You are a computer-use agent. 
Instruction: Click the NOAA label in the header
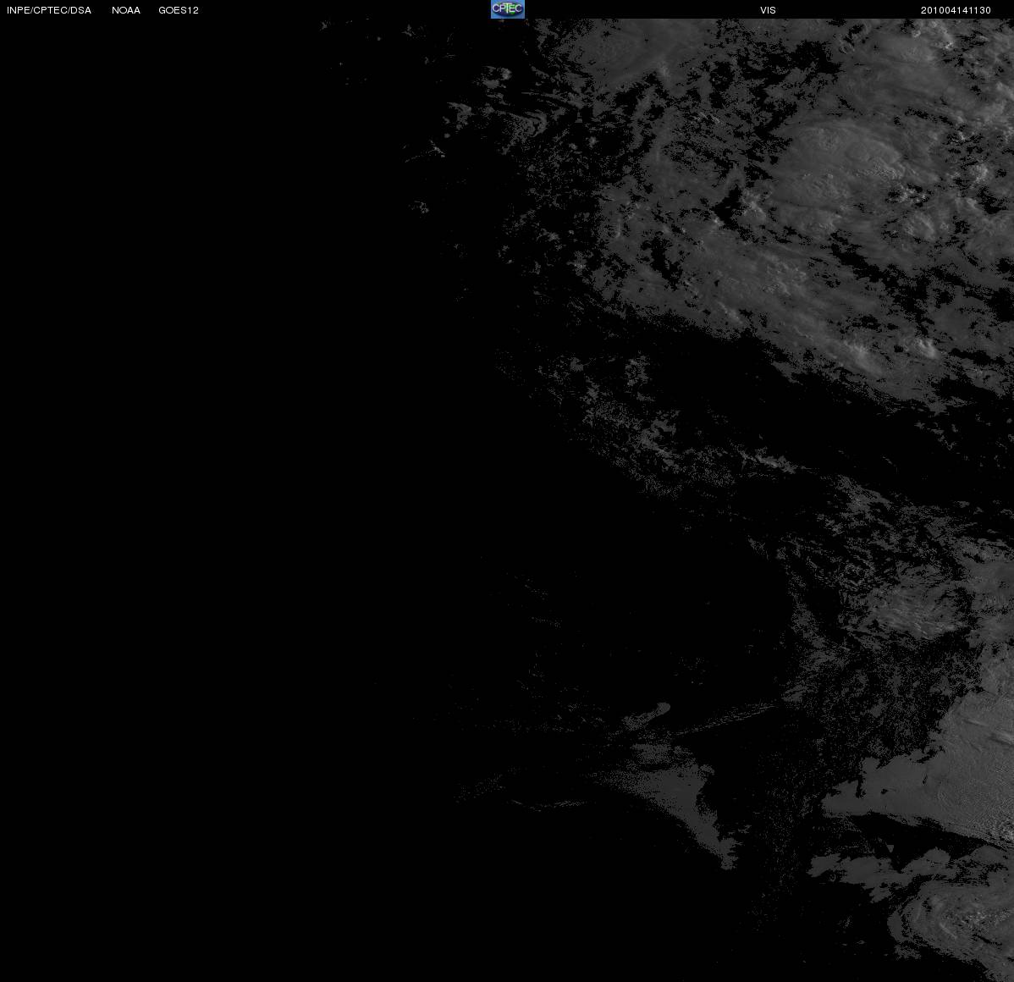click(126, 10)
